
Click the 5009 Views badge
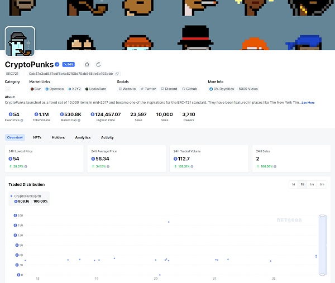click(248, 89)
